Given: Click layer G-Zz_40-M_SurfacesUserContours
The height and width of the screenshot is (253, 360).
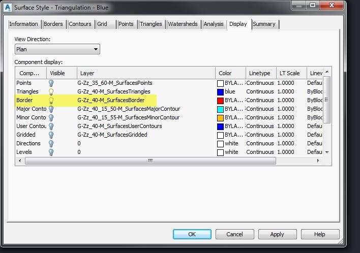Looking at the screenshot, I should (x=119, y=126).
